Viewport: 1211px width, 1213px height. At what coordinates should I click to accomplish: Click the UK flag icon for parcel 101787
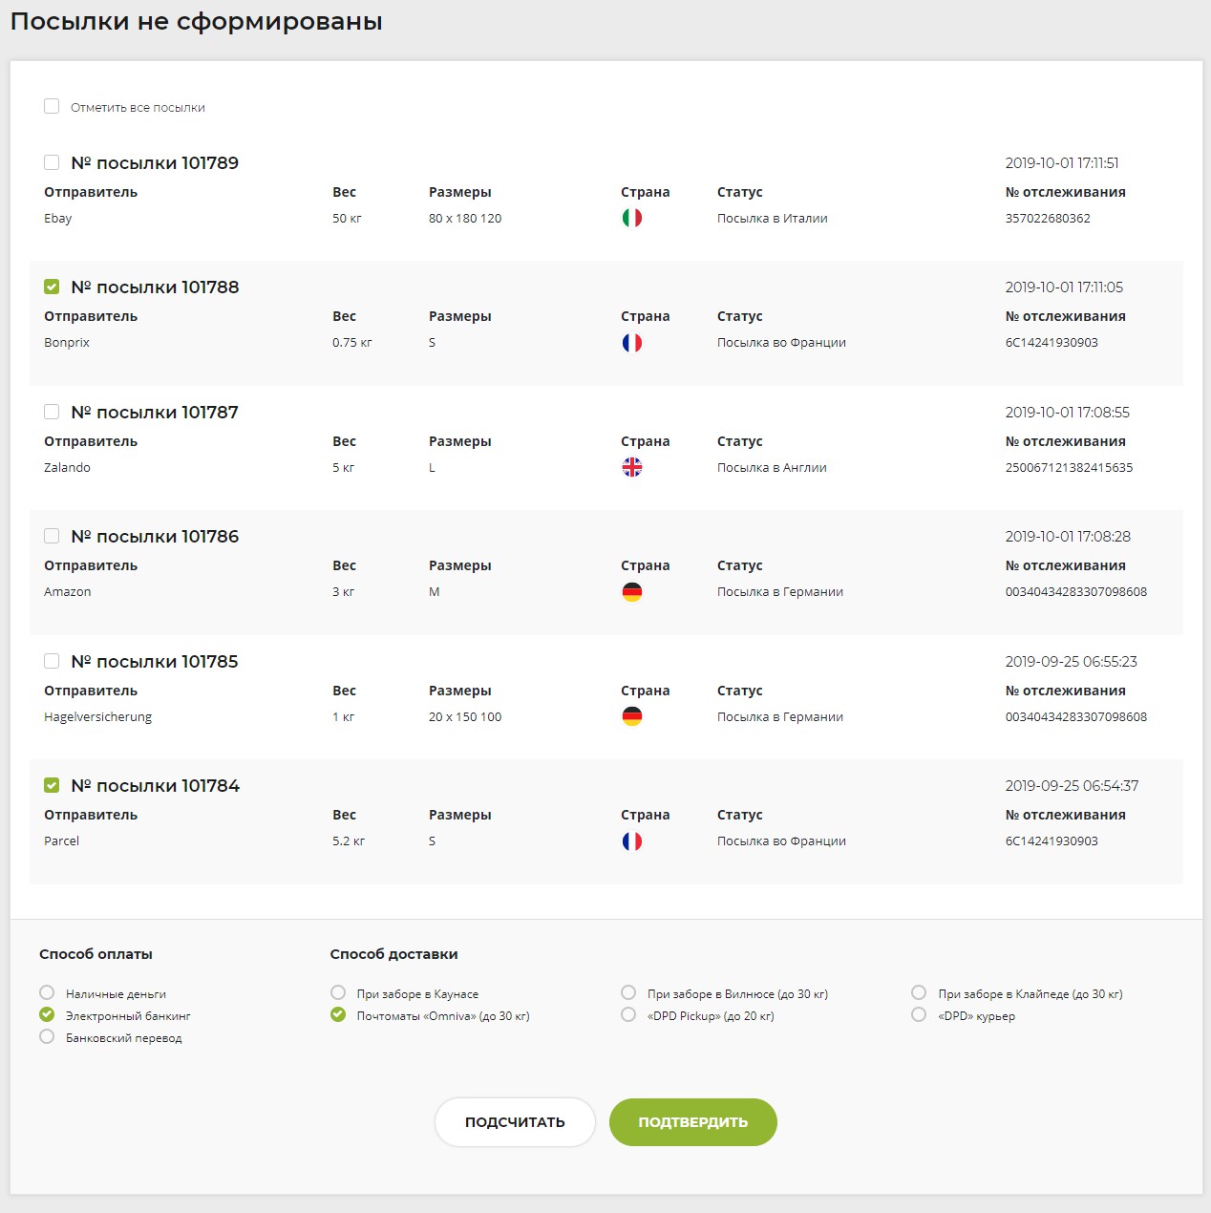point(631,468)
